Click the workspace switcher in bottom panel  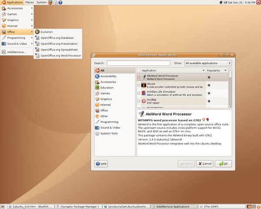click(251, 207)
